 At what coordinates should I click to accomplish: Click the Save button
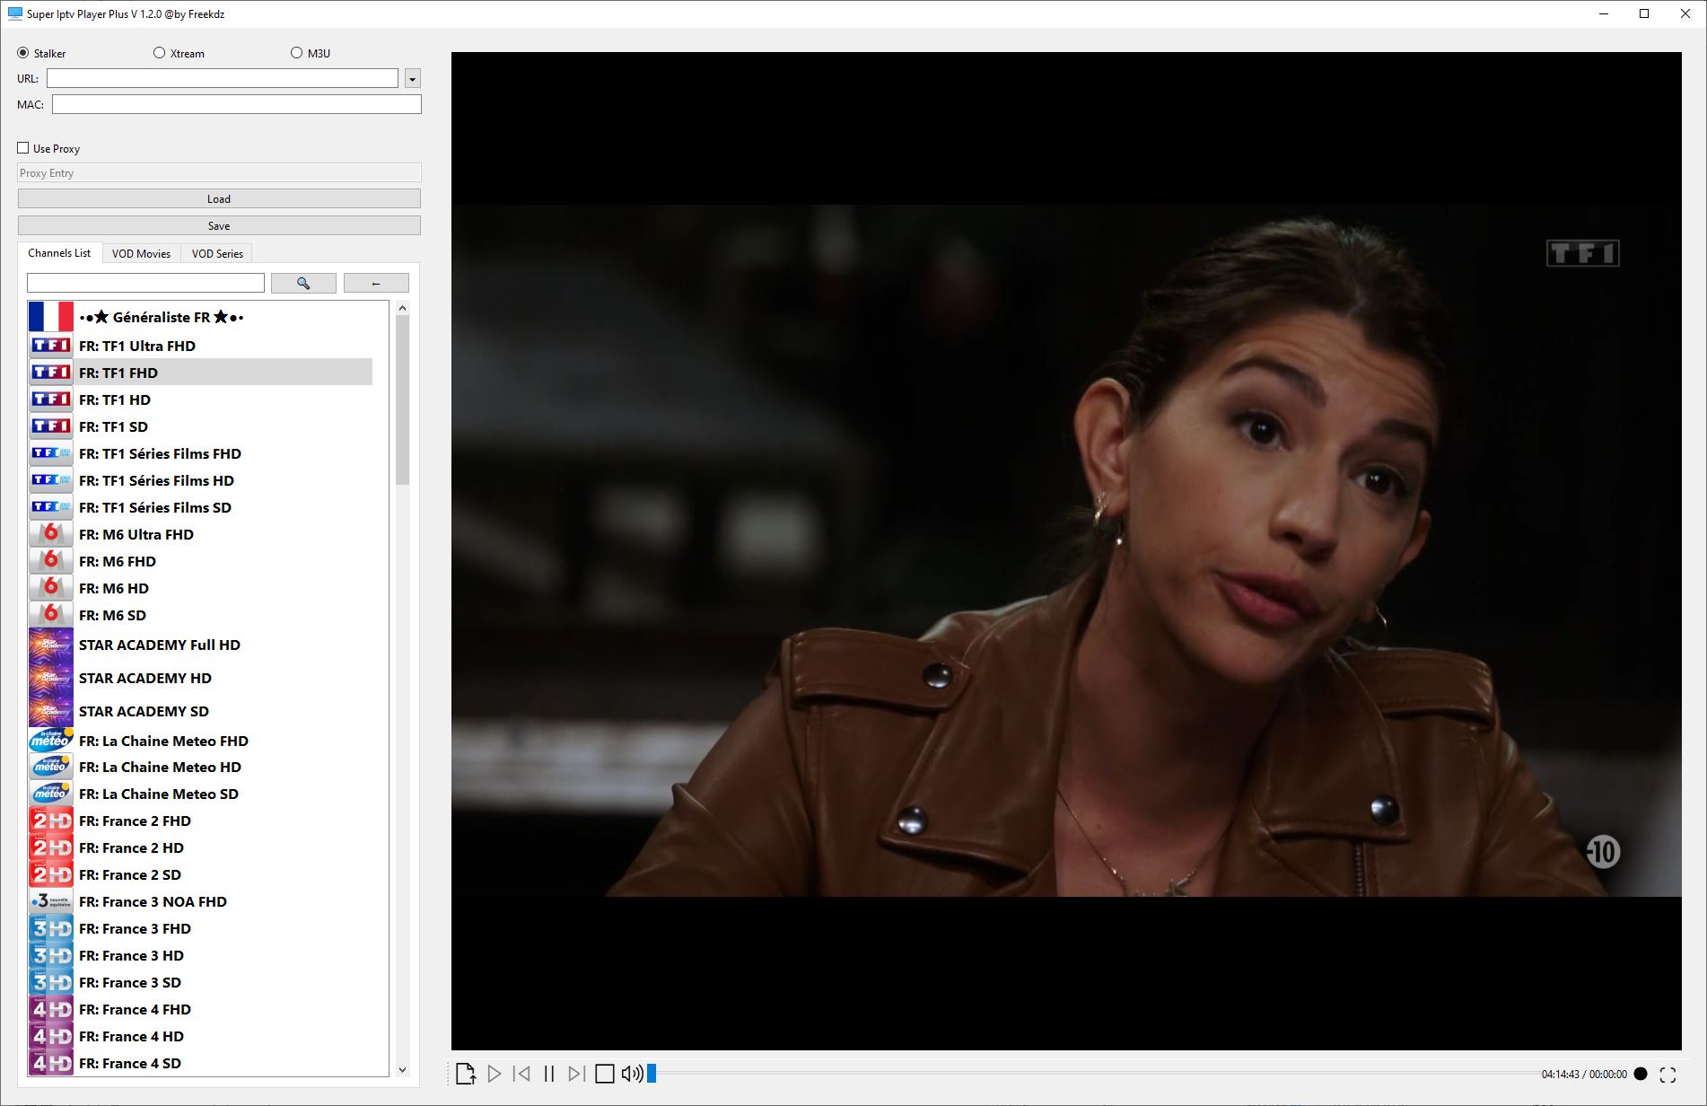click(219, 225)
